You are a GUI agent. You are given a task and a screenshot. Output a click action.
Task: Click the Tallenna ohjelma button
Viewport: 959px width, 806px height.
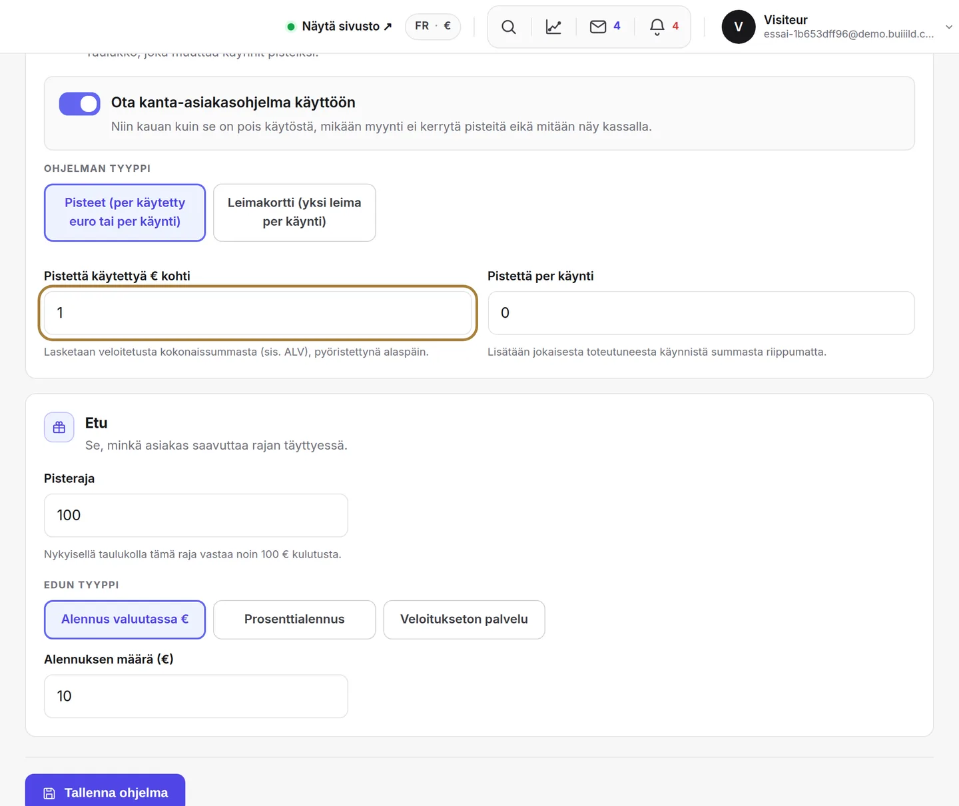point(105,791)
